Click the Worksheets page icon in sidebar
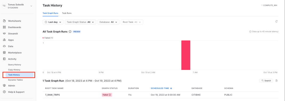 (x=4, y=21)
